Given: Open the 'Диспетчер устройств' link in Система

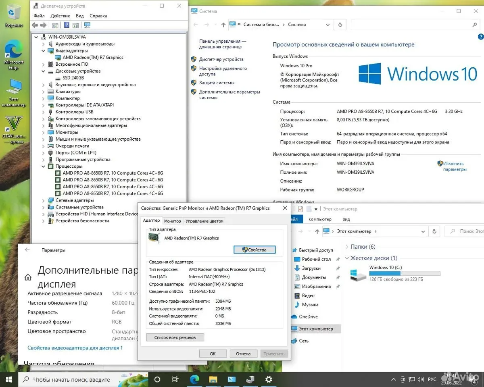Looking at the screenshot, I should (221, 59).
